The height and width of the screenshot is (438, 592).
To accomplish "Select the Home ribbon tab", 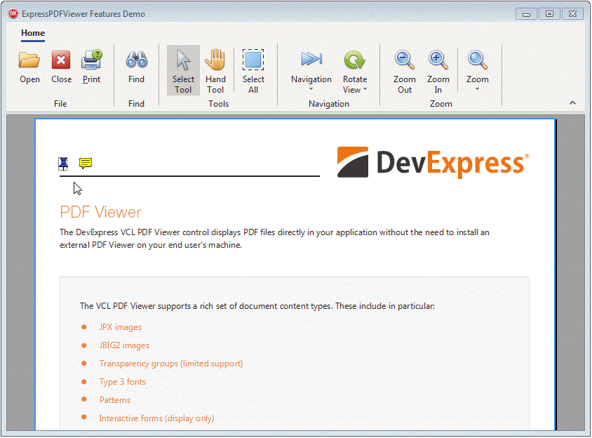I will (x=33, y=33).
